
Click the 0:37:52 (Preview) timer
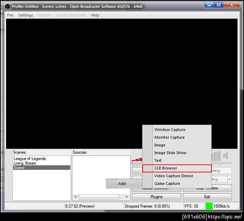point(80,206)
